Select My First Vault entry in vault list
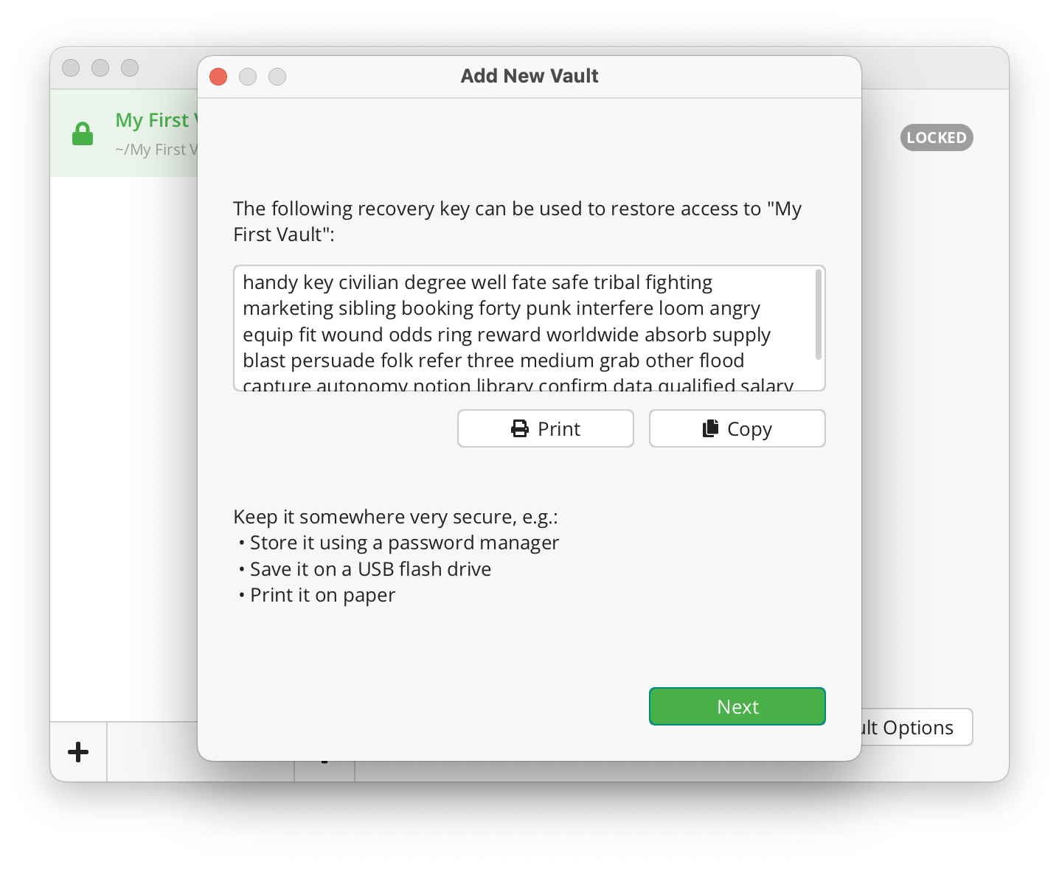This screenshot has height=870, width=1059. [x=124, y=133]
